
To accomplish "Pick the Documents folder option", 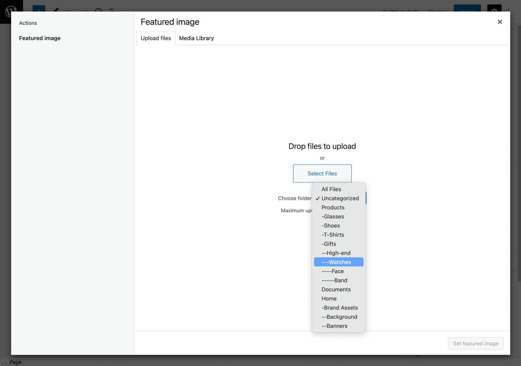I will click(339, 289).
